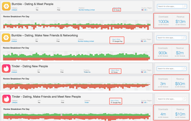Click Tinder flame icon for 'Dating New People'
The height and width of the screenshot is (121, 191).
(6, 68)
